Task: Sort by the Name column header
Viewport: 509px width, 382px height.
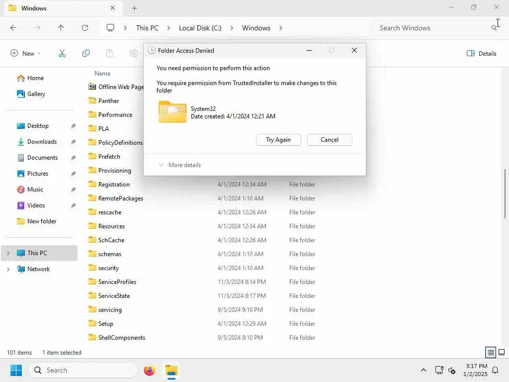Action: (x=102, y=74)
